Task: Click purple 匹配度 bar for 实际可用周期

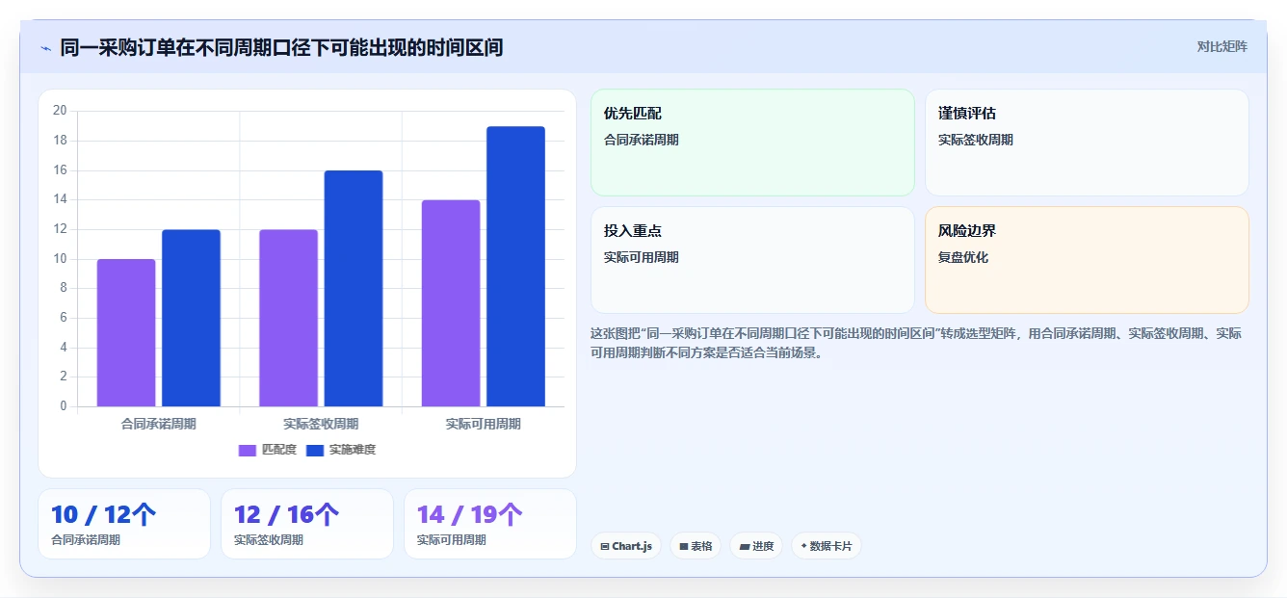Action: pyautogui.click(x=451, y=303)
